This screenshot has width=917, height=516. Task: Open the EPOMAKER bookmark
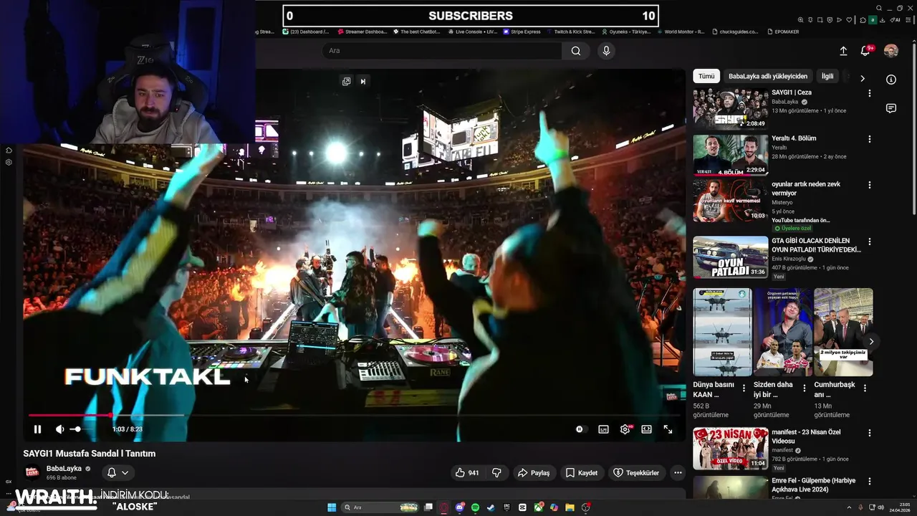click(783, 32)
